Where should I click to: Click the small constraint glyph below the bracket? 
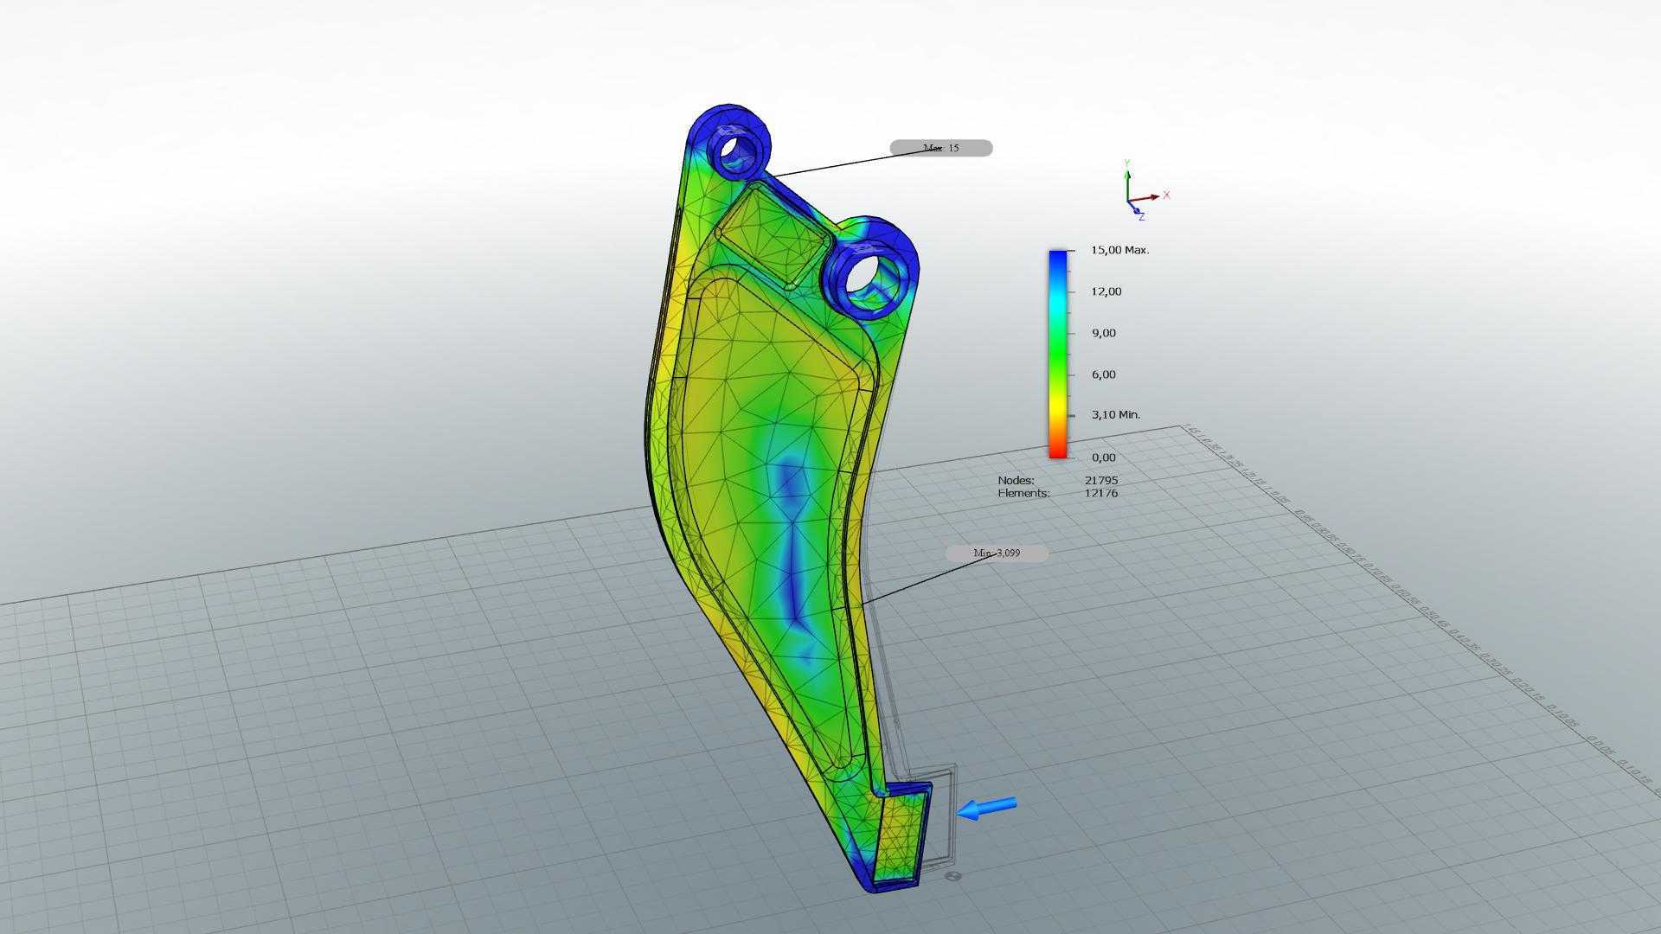(954, 876)
